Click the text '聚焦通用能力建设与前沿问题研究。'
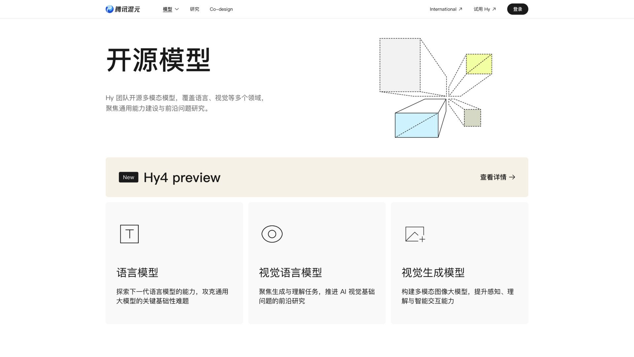 [x=158, y=108]
